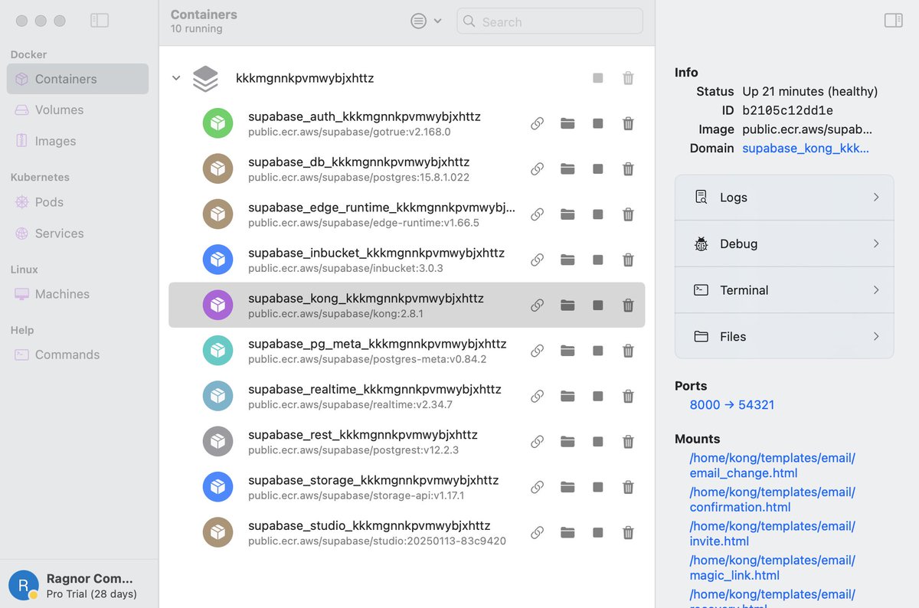The height and width of the screenshot is (608, 919).
Task: Select supabase_storage container row
Action: pos(407,487)
